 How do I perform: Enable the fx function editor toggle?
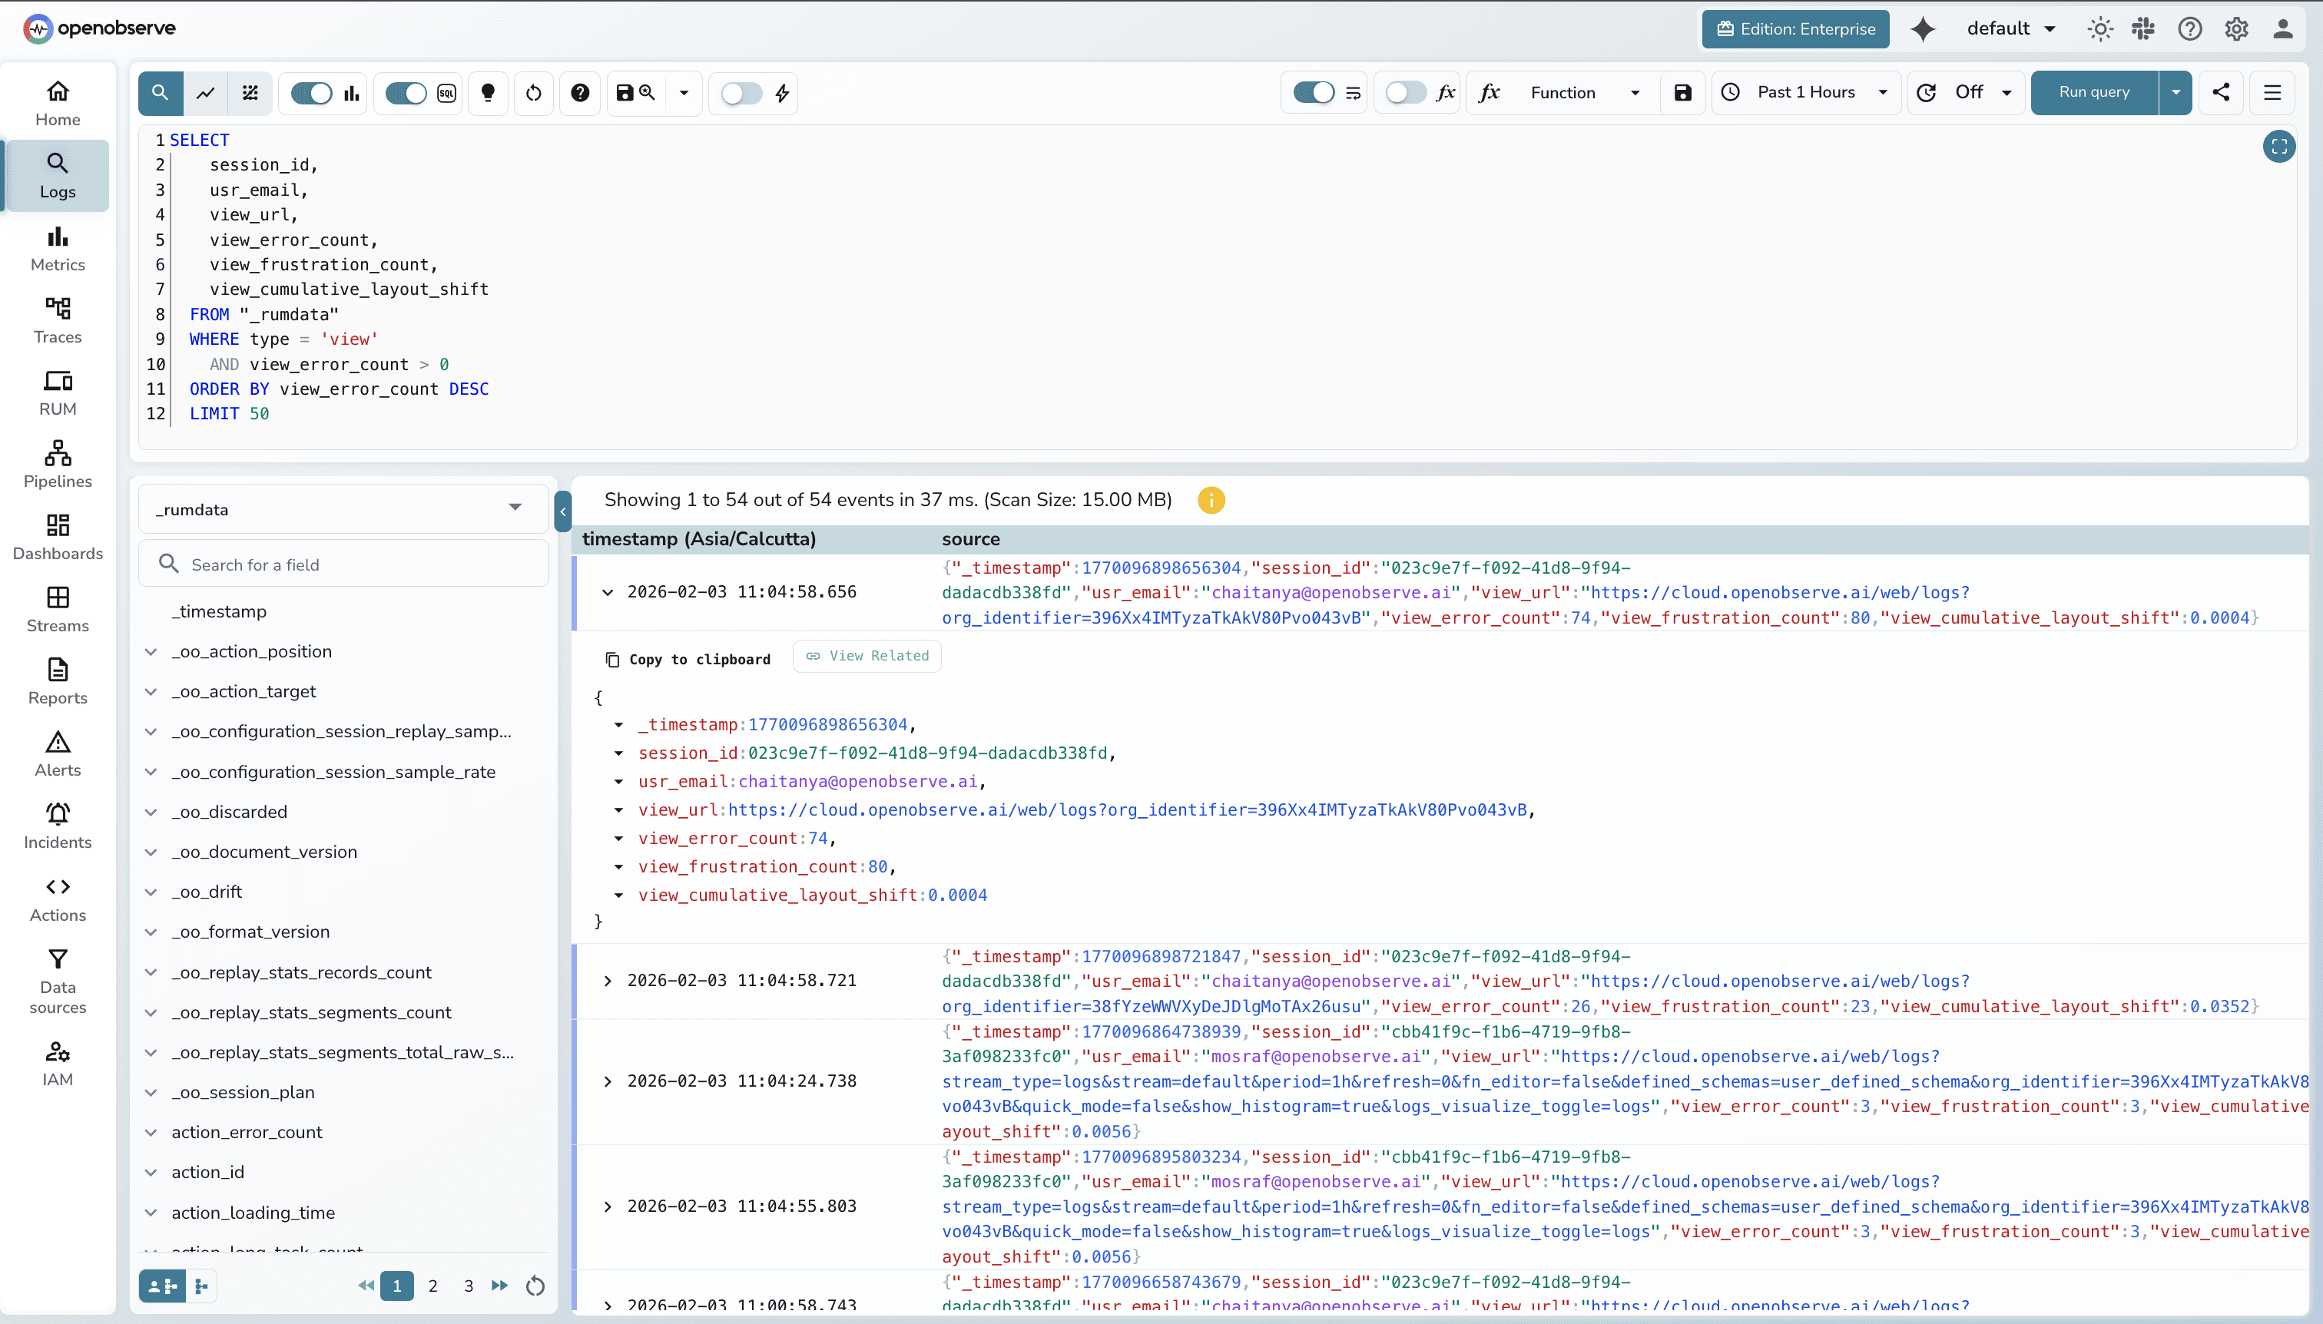click(1407, 92)
